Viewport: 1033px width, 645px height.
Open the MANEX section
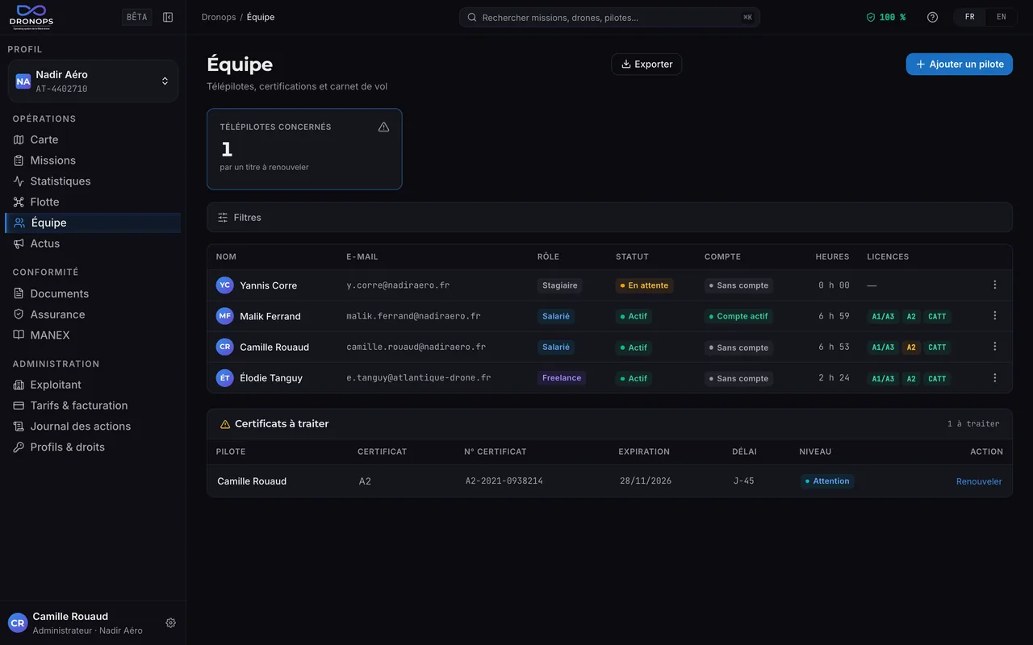coord(93,335)
